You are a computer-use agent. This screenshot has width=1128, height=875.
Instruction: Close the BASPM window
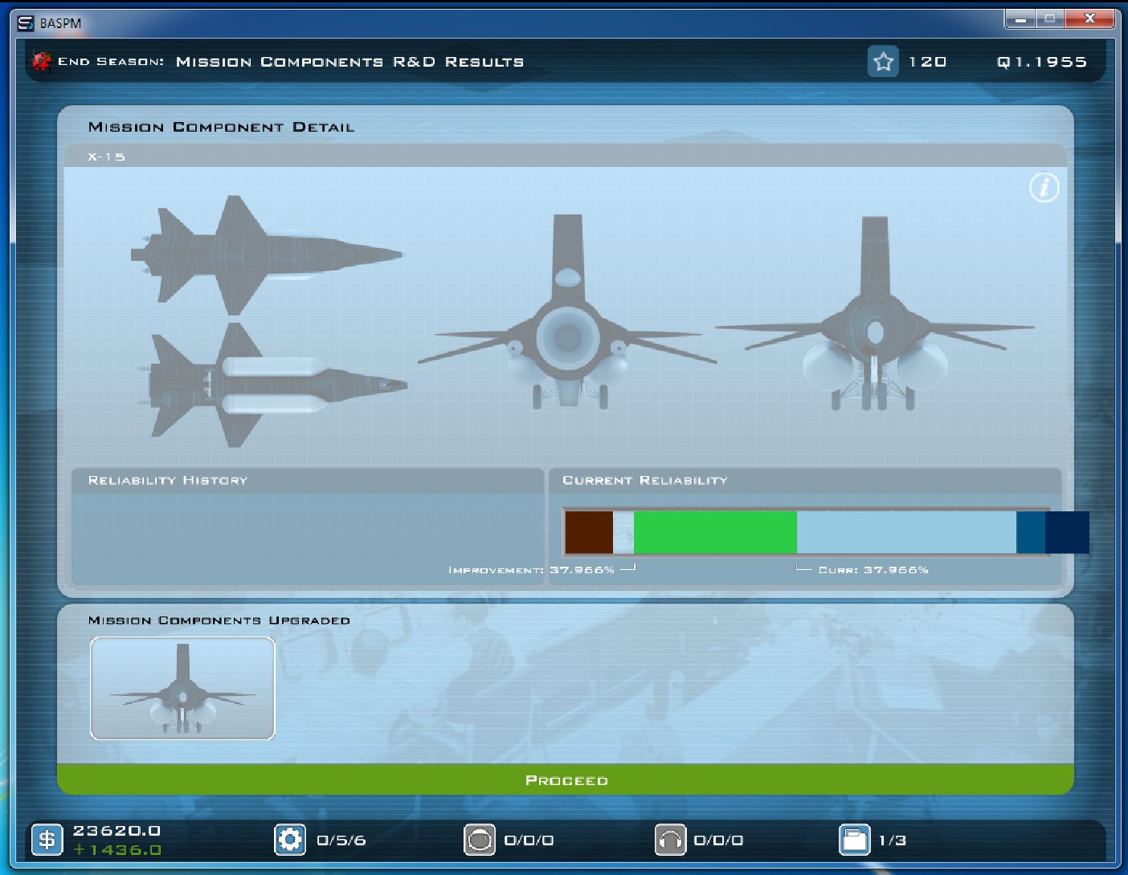pos(1089,18)
